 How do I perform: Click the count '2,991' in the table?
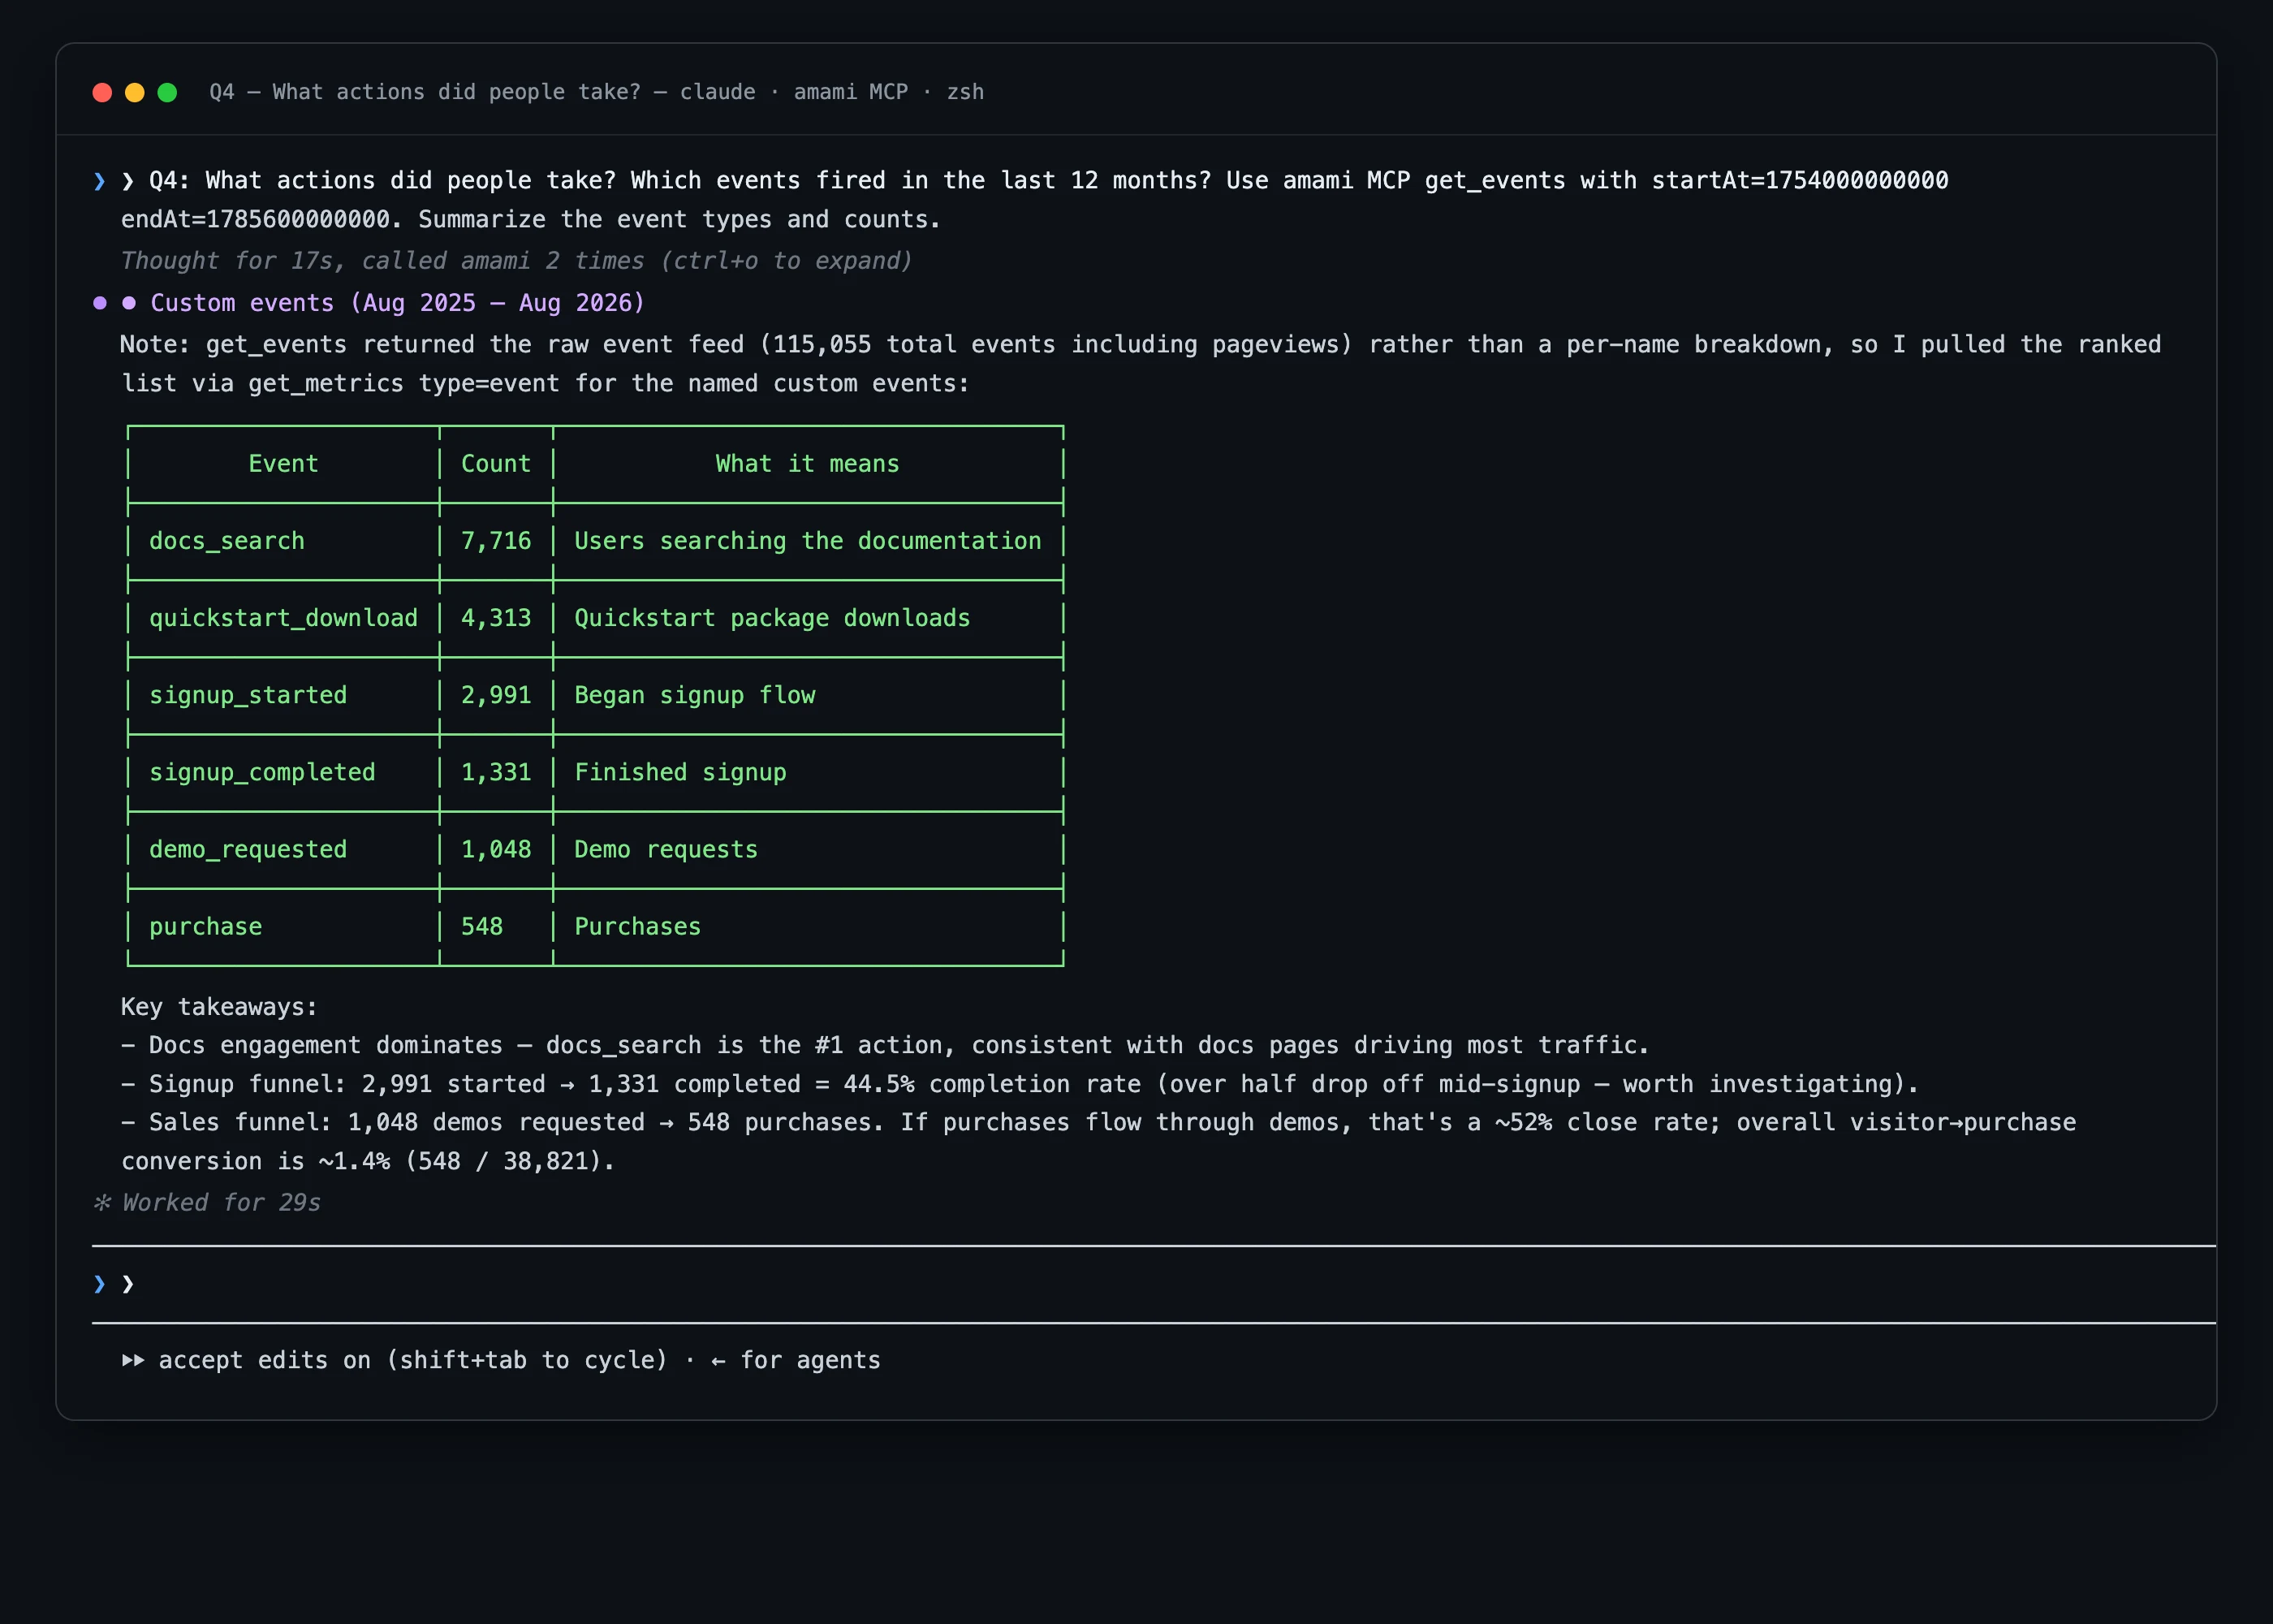496,695
